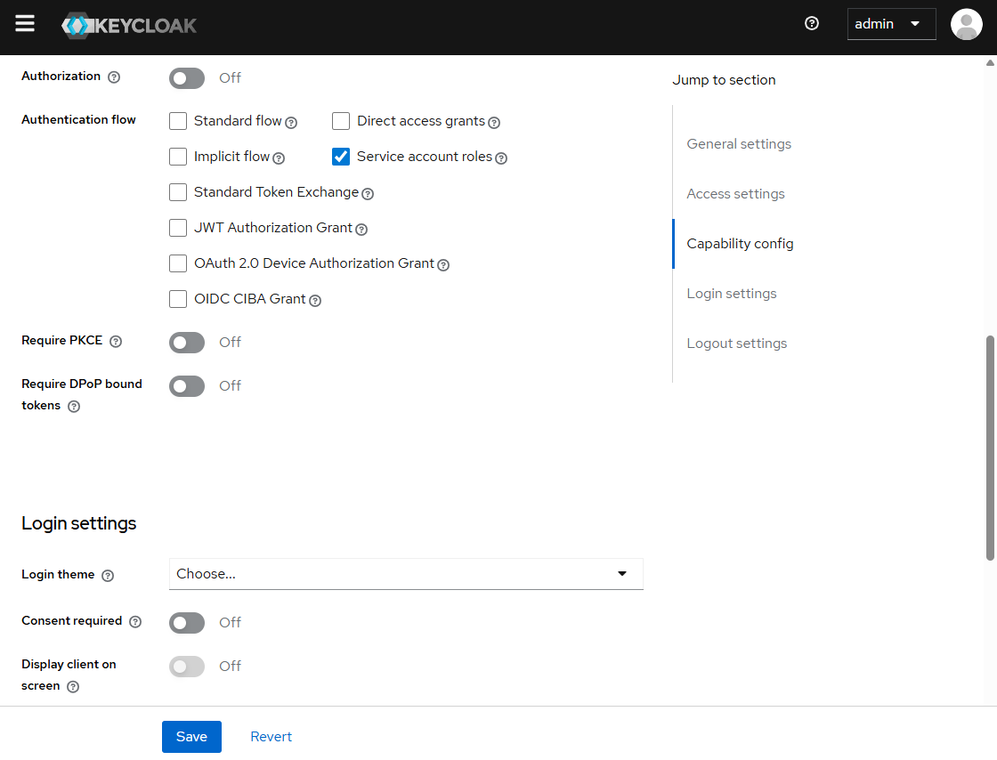Click the Save button
Viewport: 997px width, 760px height.
point(191,737)
